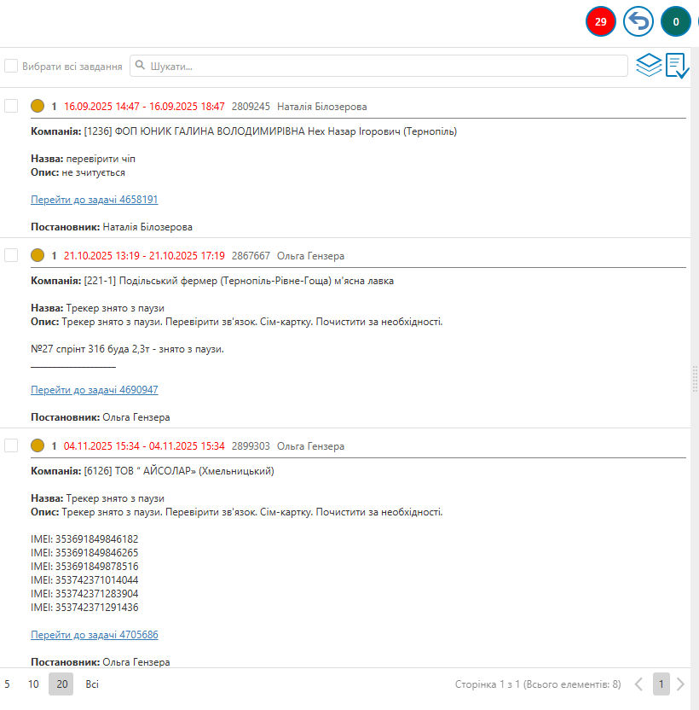The height and width of the screenshot is (710, 699).
Task: Click 'Сторінка 1 з 1' pagination summary
Action: coord(538,684)
